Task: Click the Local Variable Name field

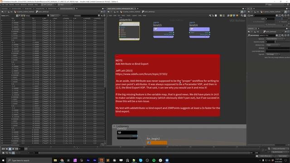Action: (x=278, y=51)
